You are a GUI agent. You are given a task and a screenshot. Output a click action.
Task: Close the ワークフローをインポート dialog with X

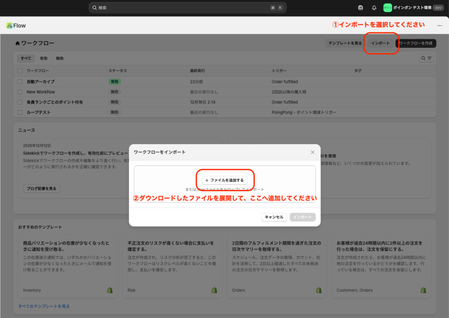click(313, 152)
